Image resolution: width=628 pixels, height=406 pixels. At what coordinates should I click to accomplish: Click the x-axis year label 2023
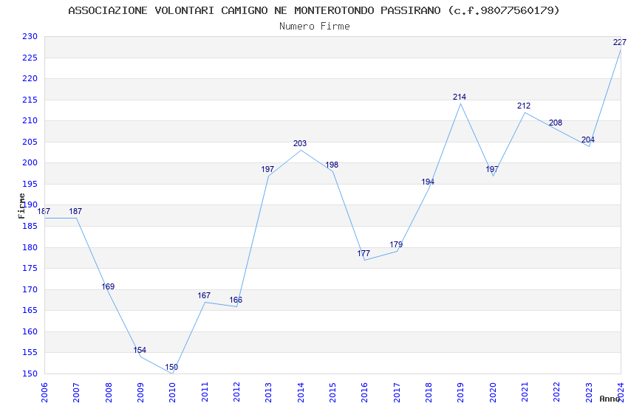click(589, 393)
